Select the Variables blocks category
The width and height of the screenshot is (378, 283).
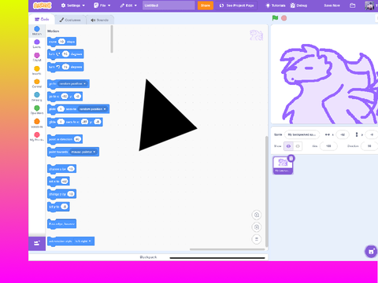coord(37,123)
